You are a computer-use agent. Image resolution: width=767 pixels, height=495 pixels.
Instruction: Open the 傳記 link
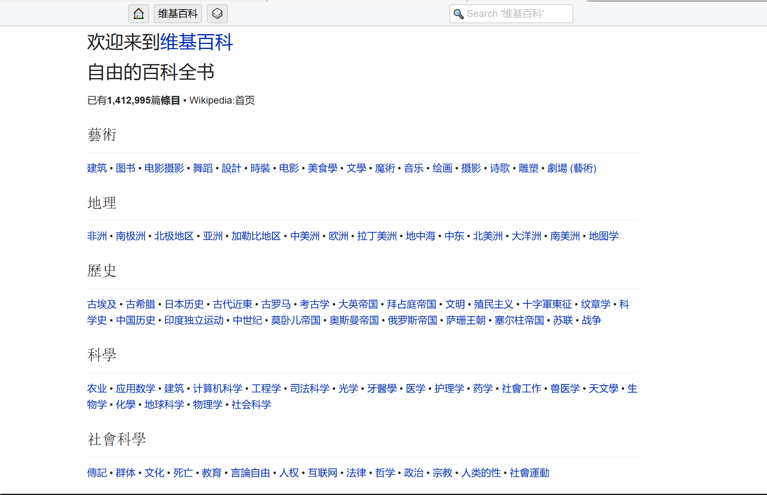[97, 473]
